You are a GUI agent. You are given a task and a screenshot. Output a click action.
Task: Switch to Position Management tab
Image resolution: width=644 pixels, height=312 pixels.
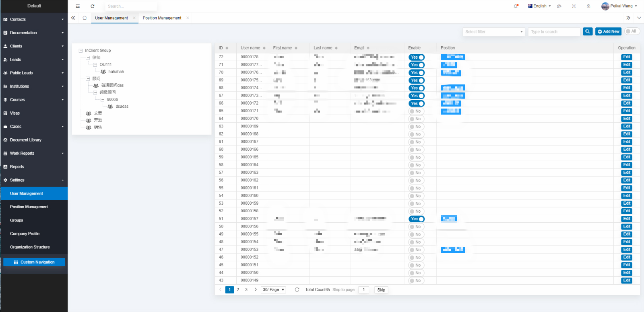tap(162, 18)
